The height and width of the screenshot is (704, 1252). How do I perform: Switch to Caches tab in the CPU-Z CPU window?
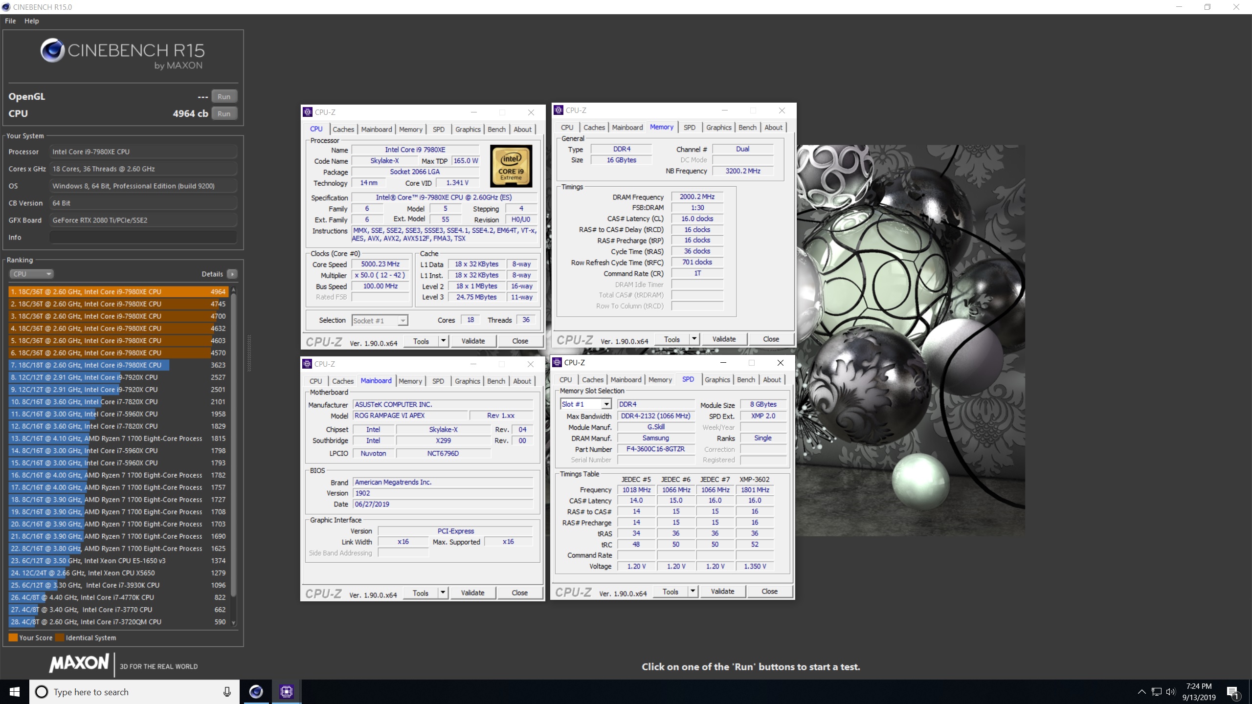tap(343, 130)
